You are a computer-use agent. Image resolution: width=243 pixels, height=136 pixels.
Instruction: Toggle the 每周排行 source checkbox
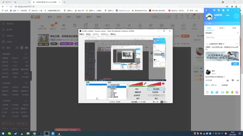click(109, 89)
